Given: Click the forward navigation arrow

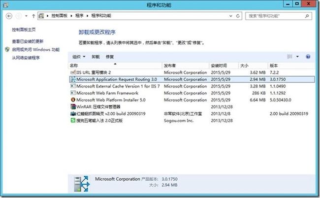Looking at the screenshot, I should pyautogui.click(x=19, y=16).
